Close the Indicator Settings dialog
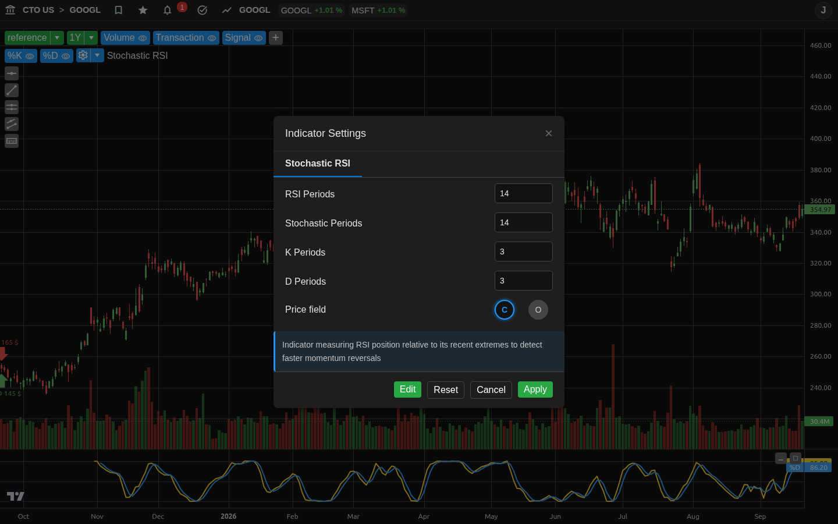This screenshot has width=838, height=524. (549, 133)
